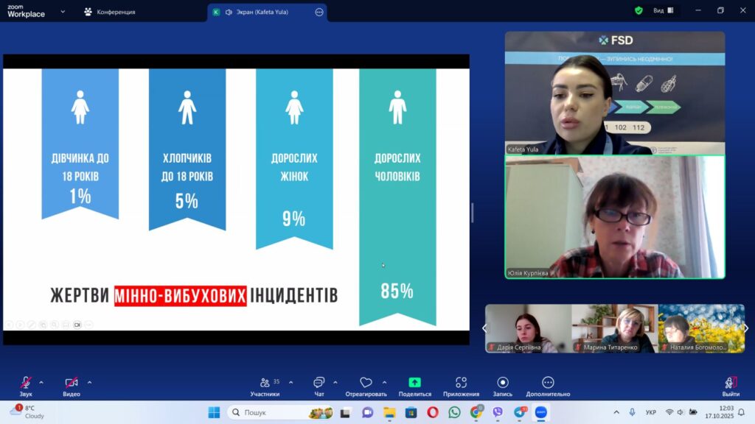Image resolution: width=755 pixels, height=424 pixels.
Task: Open screen share options ellipsis beside Kafeta Yula
Action: pyautogui.click(x=319, y=12)
